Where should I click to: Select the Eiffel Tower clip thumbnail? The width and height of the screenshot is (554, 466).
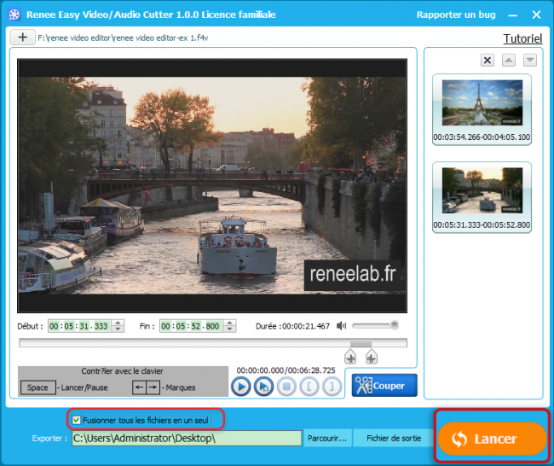(x=482, y=102)
